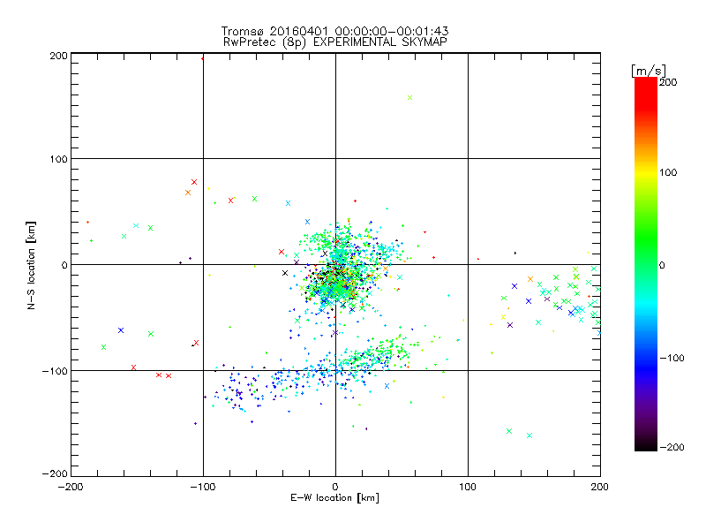Click the 100 tick label on the N-S axis

pyautogui.click(x=58, y=159)
